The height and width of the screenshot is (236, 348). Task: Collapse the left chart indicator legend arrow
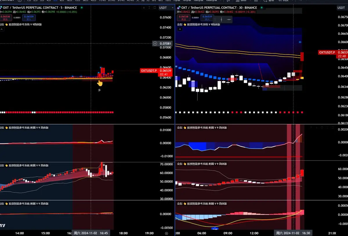(x=1, y=29)
